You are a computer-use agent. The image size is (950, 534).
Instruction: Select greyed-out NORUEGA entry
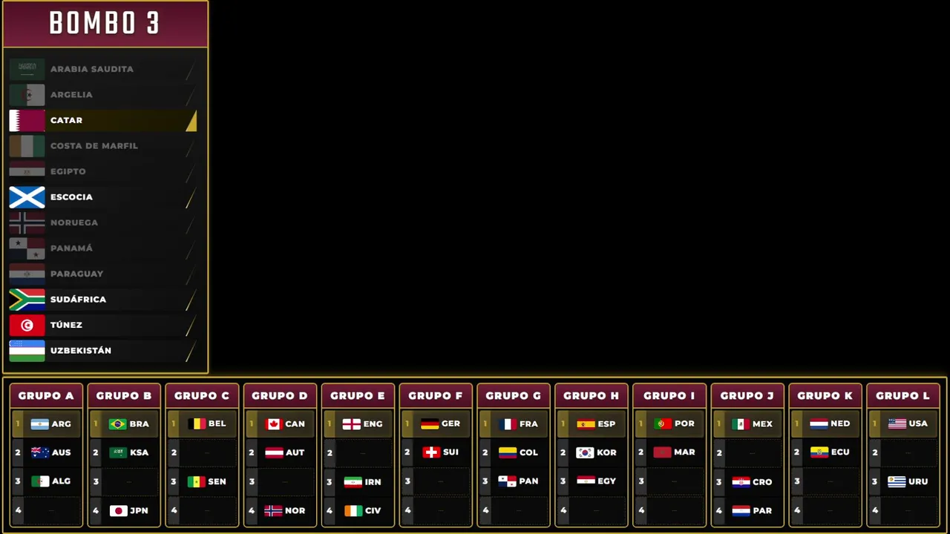pos(102,222)
